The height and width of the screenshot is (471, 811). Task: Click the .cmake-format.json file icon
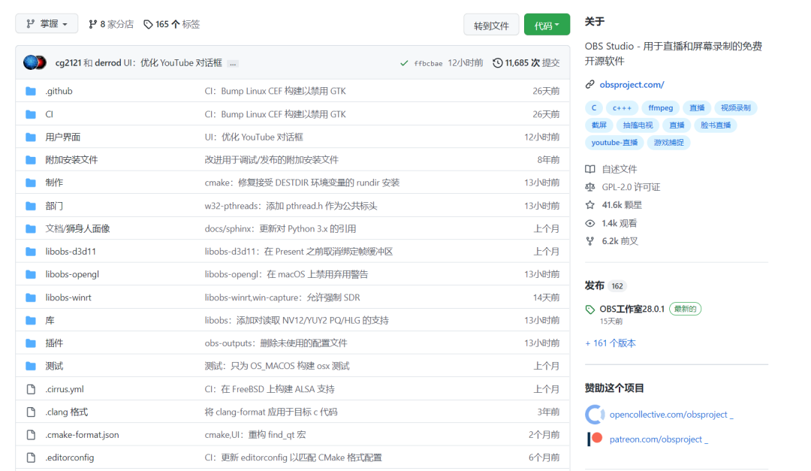(x=31, y=435)
